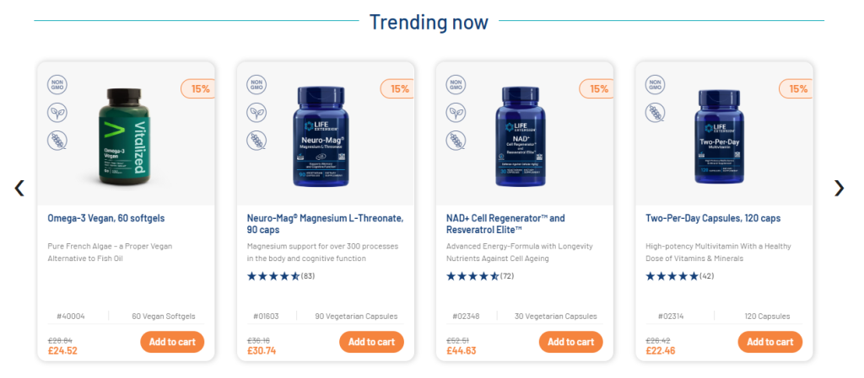The width and height of the screenshot is (864, 378).
Task: Click gluten-free wheat badge on NAD+ card
Action: pos(456,140)
